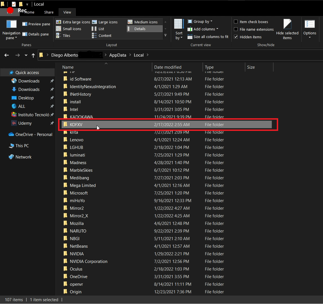Screen dimensions: 323x304
Task: Toggle File name extensions checkbox
Action: pos(236,29)
